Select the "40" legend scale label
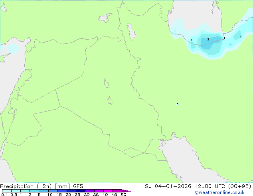The width and height of the screenshot is (253, 196). 105,194
